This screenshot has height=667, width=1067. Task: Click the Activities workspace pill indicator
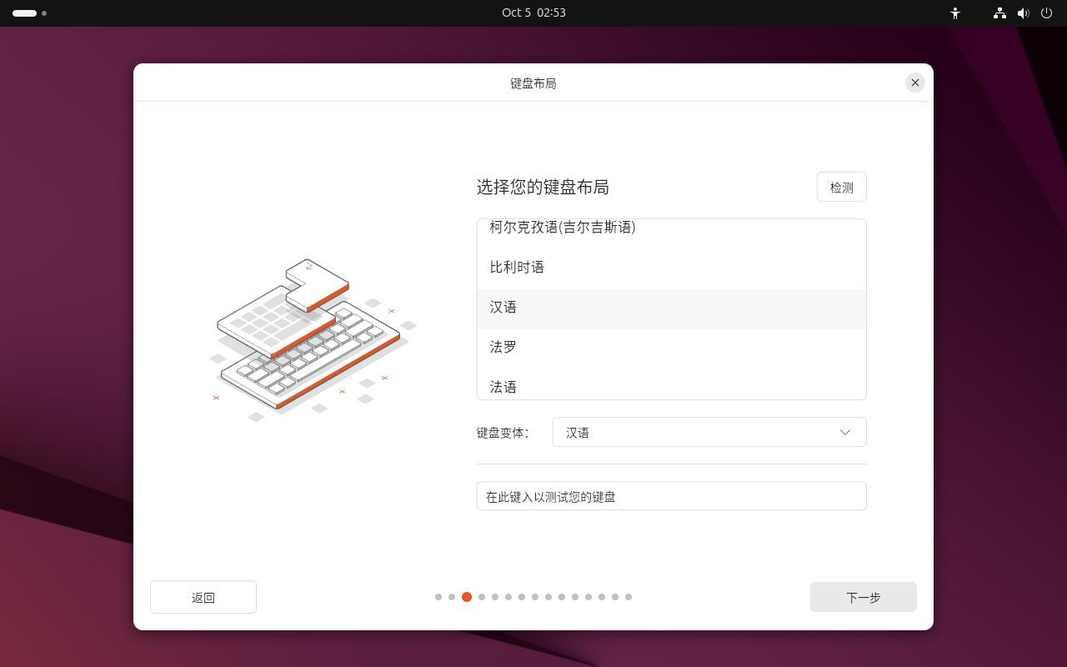[25, 13]
